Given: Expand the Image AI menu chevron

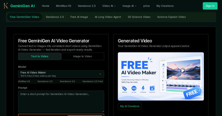Looking at the screenshot, I should tap(135, 6).
